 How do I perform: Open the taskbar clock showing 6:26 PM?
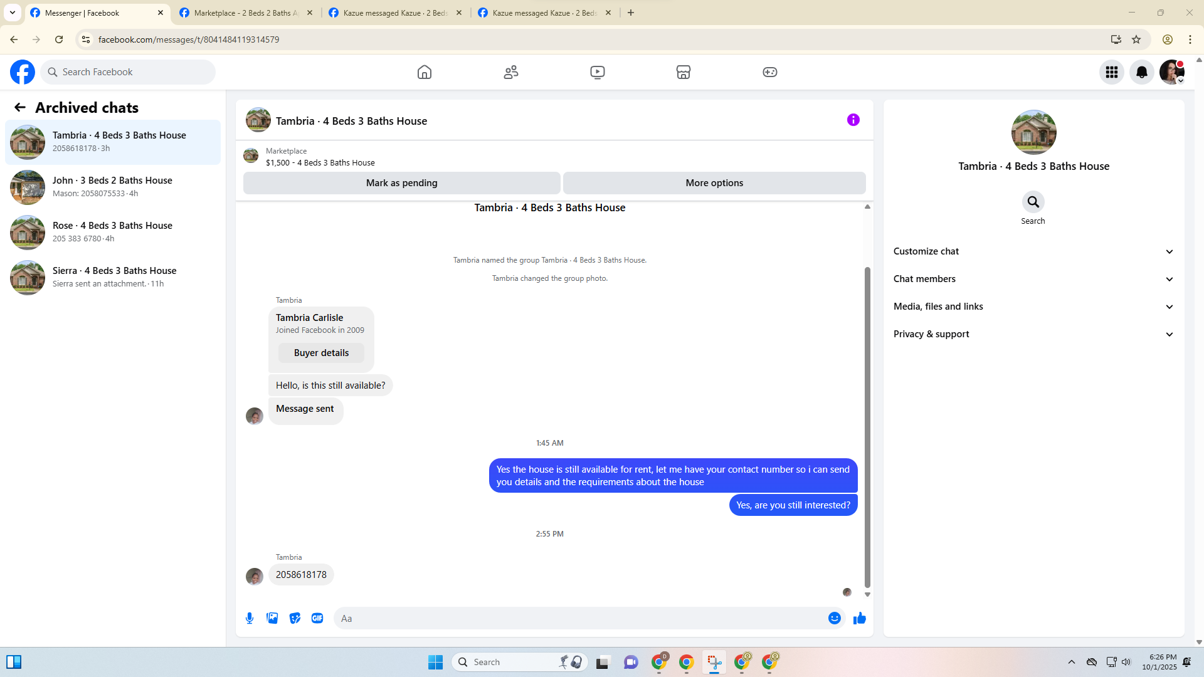tap(1159, 662)
